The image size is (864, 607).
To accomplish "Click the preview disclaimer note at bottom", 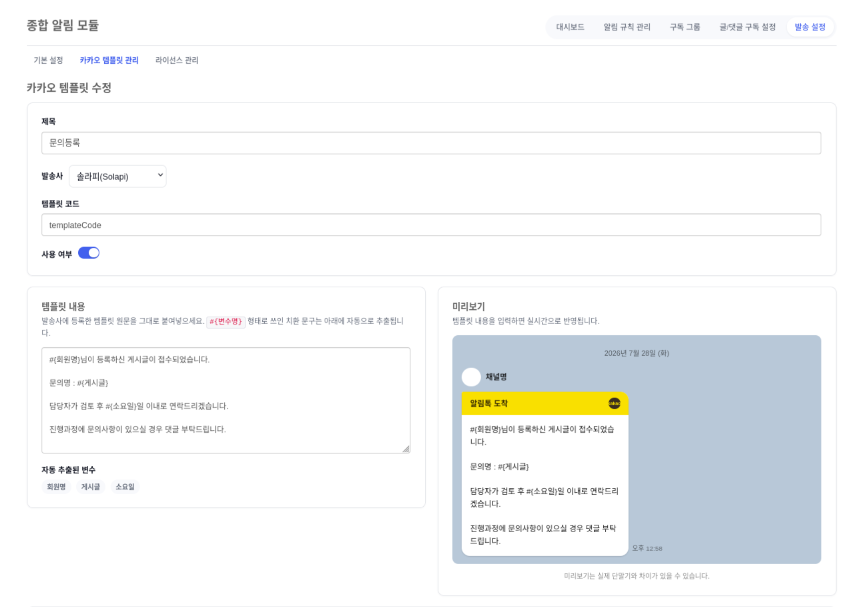I will click(636, 576).
